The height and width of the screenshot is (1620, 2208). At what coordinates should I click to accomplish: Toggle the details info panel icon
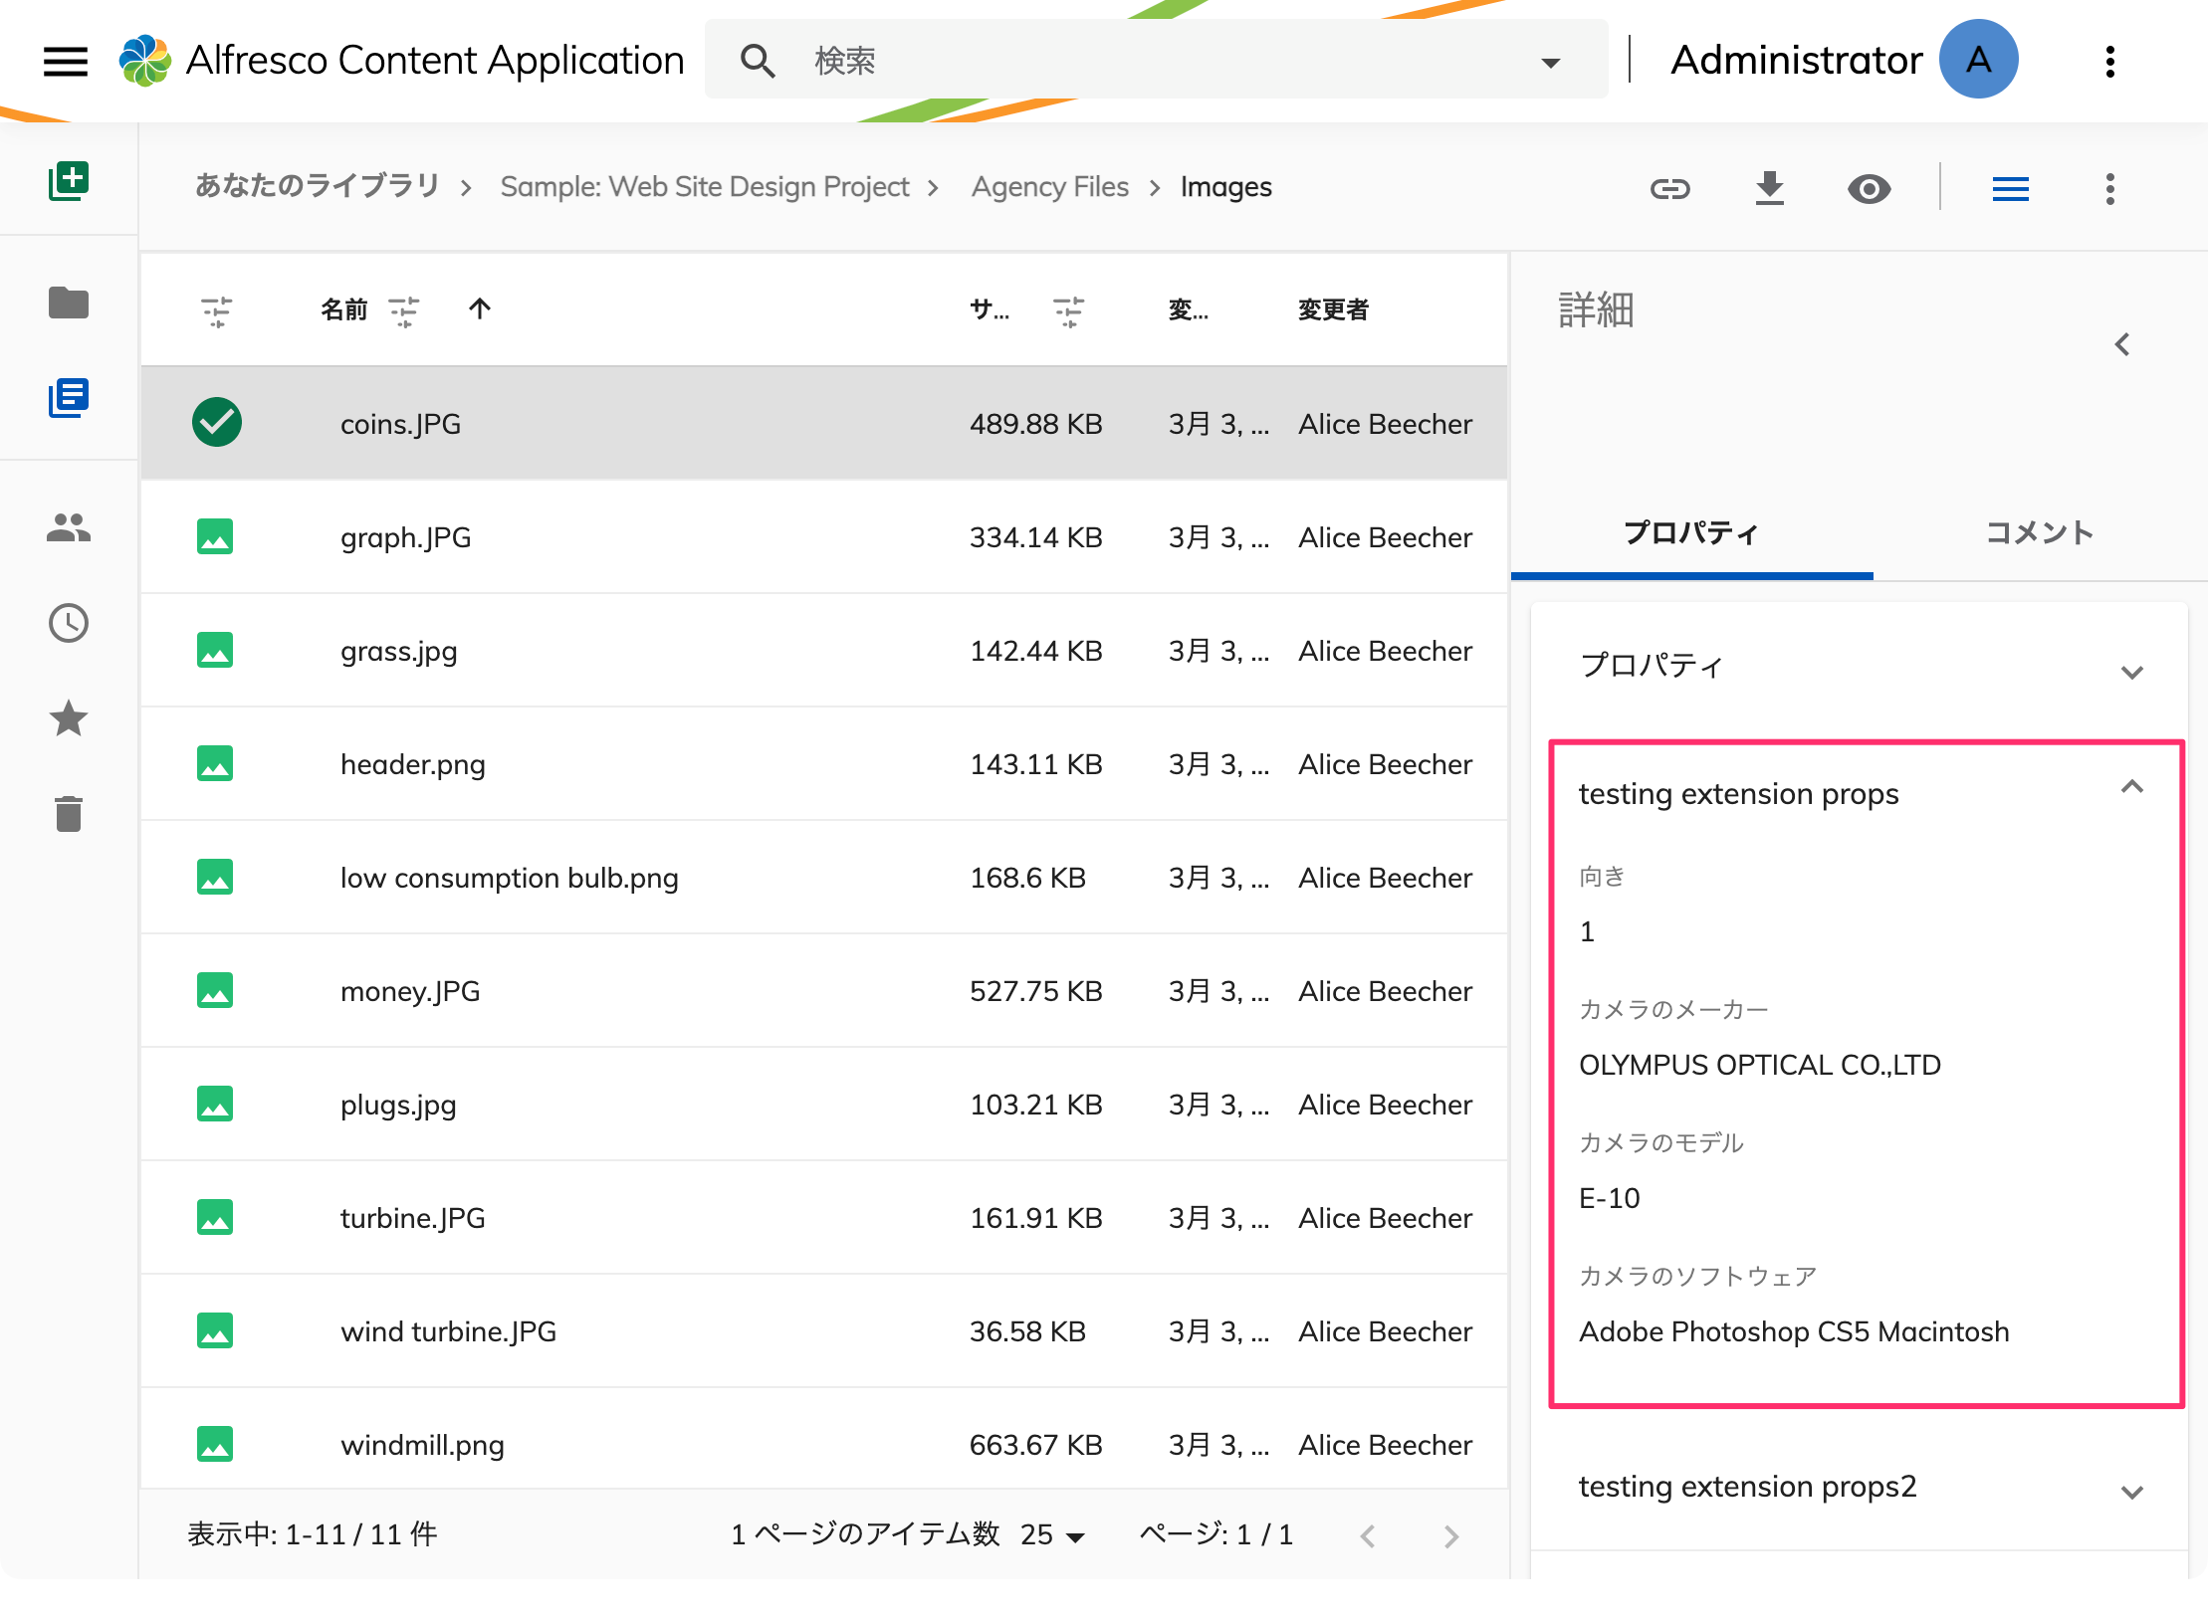coord(2010,188)
